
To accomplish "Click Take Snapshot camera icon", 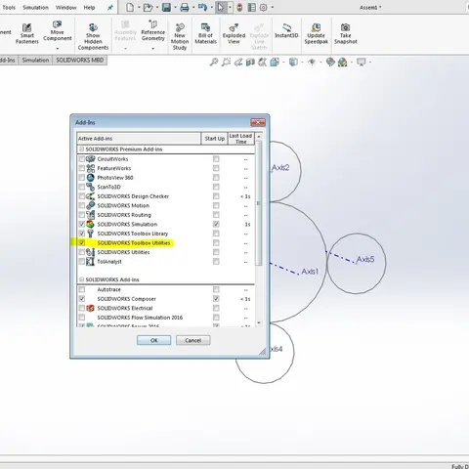I will pyautogui.click(x=346, y=27).
